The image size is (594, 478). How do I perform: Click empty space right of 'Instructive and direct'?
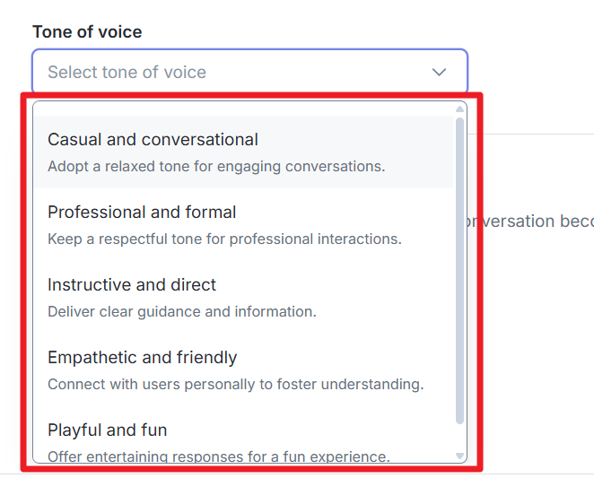click(341, 285)
